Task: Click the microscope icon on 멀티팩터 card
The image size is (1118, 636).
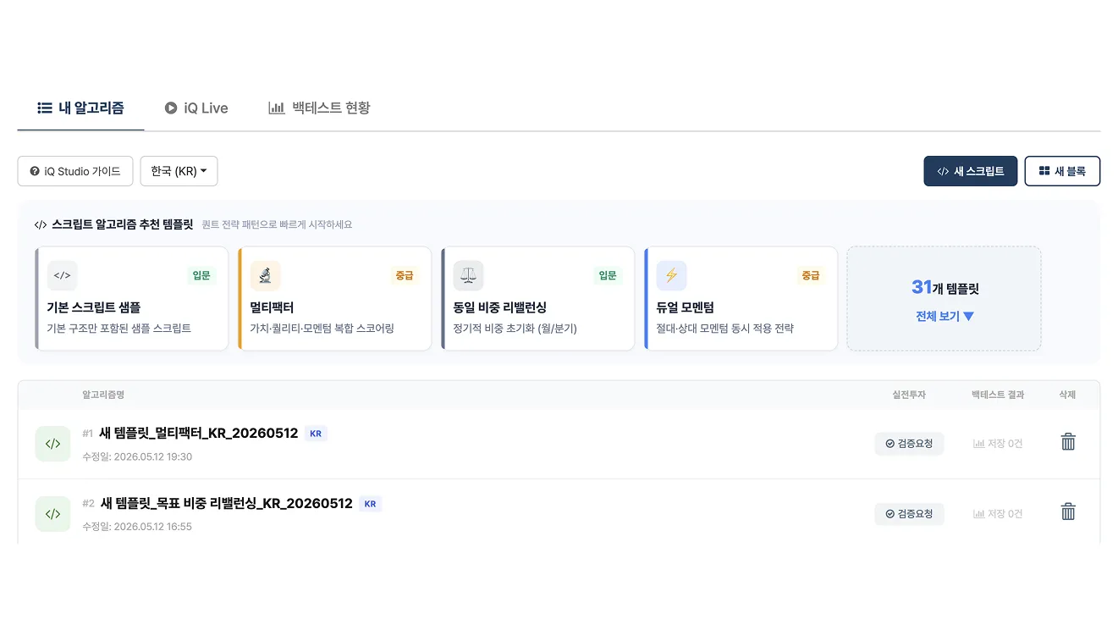Action: [x=265, y=275]
